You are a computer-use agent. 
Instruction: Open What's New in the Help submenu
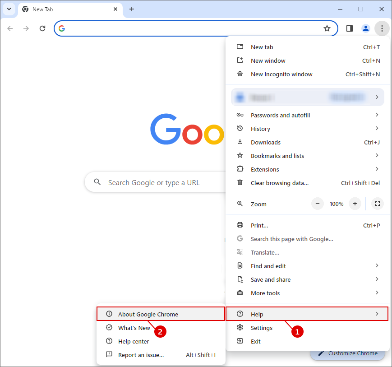(x=161, y=328)
